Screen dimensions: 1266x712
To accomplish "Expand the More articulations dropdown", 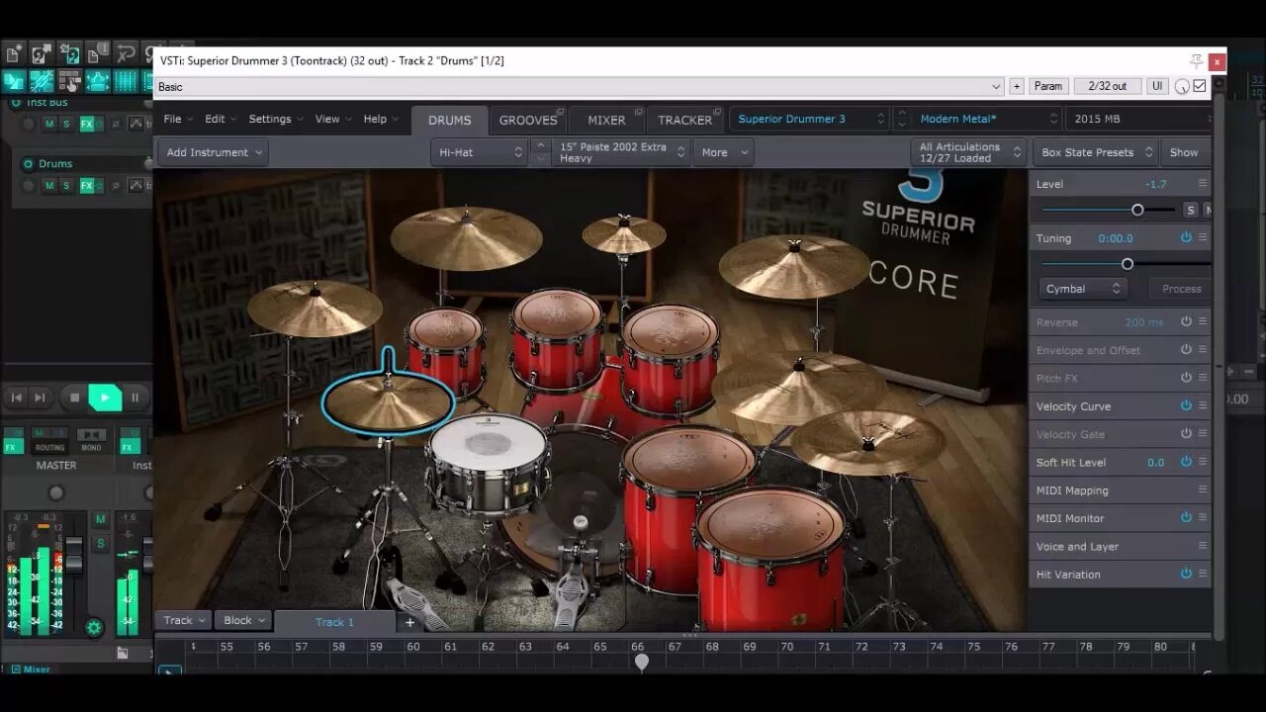I will (723, 152).
